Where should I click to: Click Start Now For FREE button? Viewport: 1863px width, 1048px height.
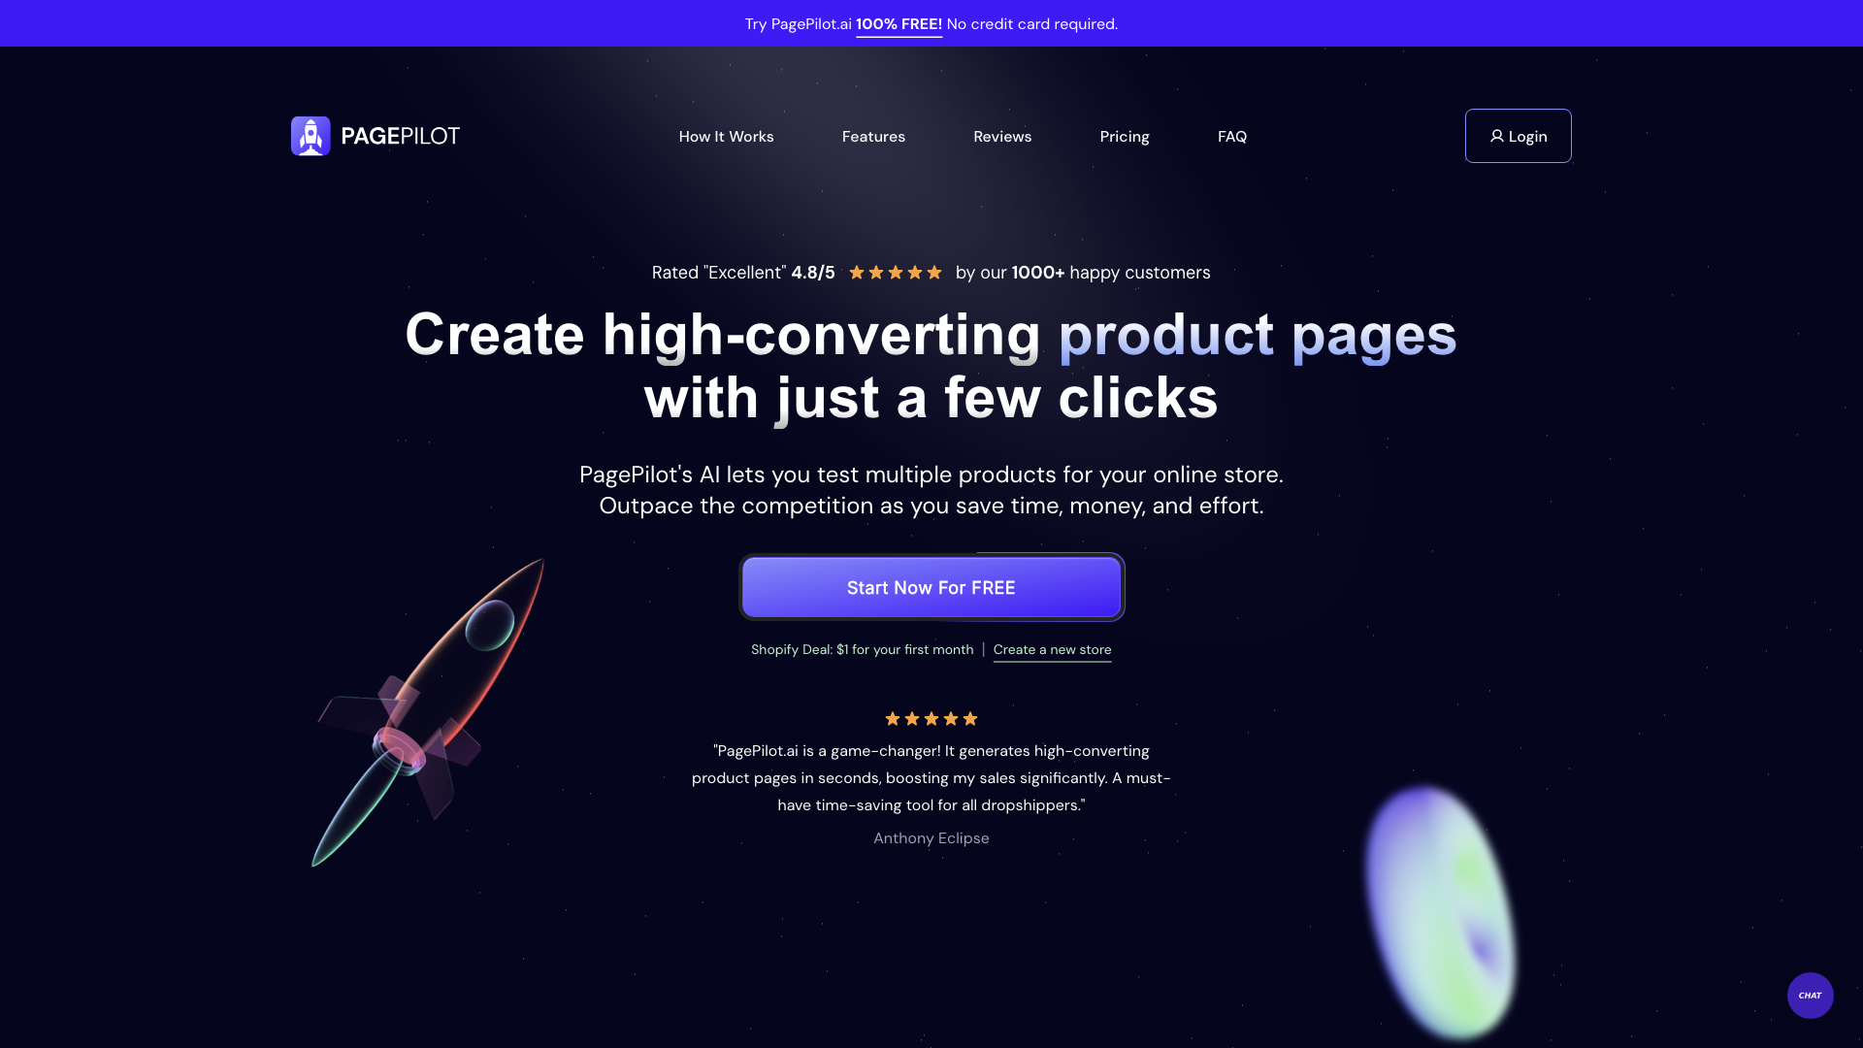(x=931, y=587)
